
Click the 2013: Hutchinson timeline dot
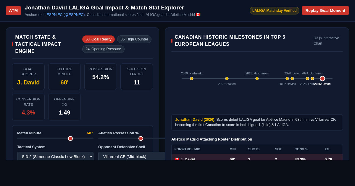tap(257, 79)
